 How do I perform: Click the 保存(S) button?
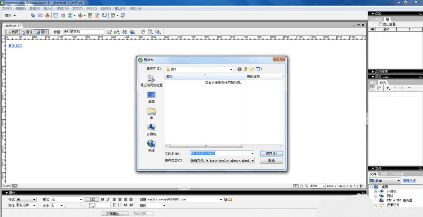pos(272,153)
